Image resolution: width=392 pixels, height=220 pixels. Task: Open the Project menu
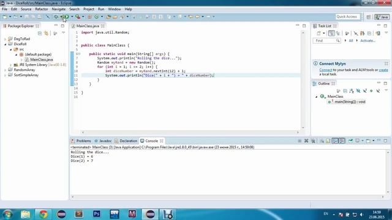89,9
